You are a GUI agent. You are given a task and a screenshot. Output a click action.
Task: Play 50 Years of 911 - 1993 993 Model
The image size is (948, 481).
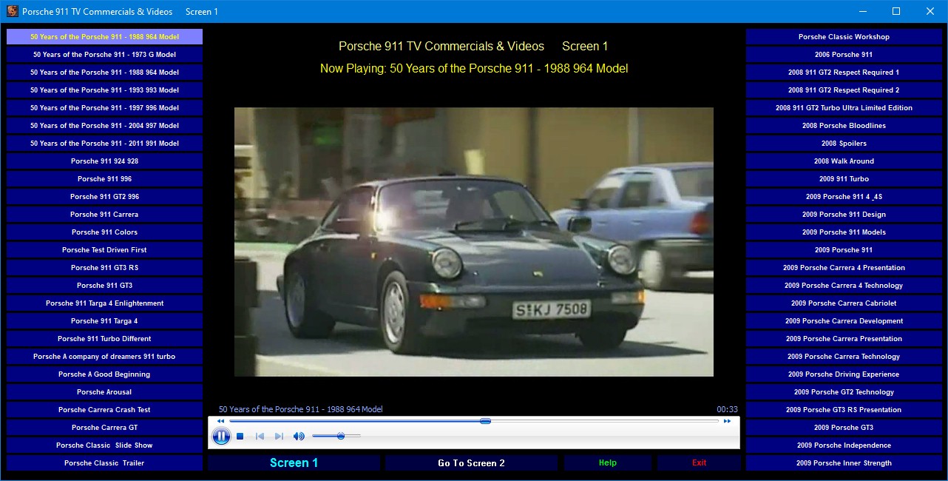point(104,90)
